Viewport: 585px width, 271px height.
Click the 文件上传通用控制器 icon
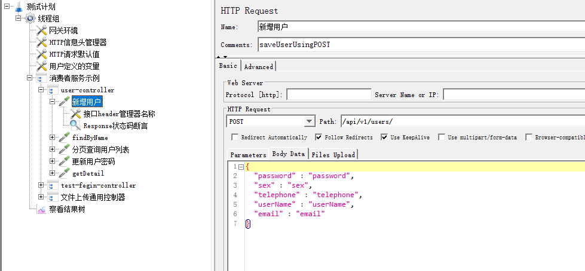pos(53,197)
